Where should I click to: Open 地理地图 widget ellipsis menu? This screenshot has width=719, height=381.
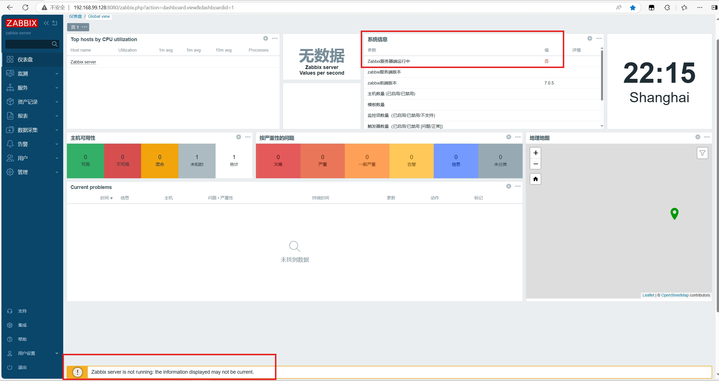tap(707, 137)
